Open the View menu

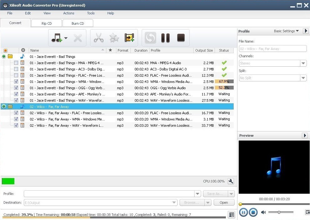tap(47, 13)
